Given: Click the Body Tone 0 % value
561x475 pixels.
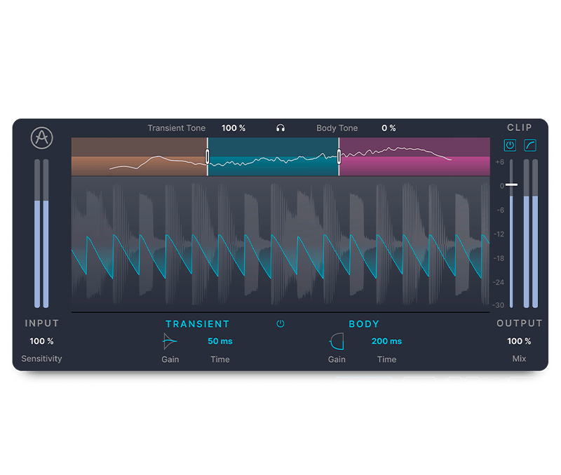Looking at the screenshot, I should (388, 128).
